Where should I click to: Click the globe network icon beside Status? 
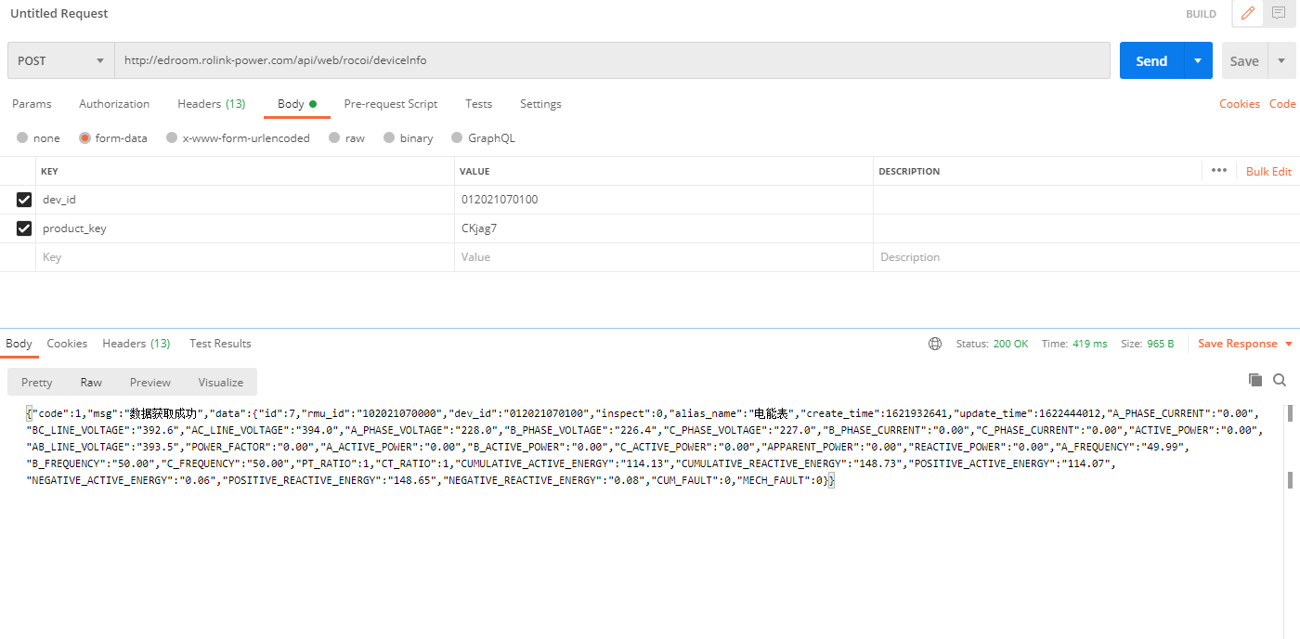tap(935, 344)
